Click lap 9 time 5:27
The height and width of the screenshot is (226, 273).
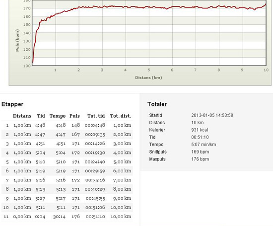click(40, 199)
